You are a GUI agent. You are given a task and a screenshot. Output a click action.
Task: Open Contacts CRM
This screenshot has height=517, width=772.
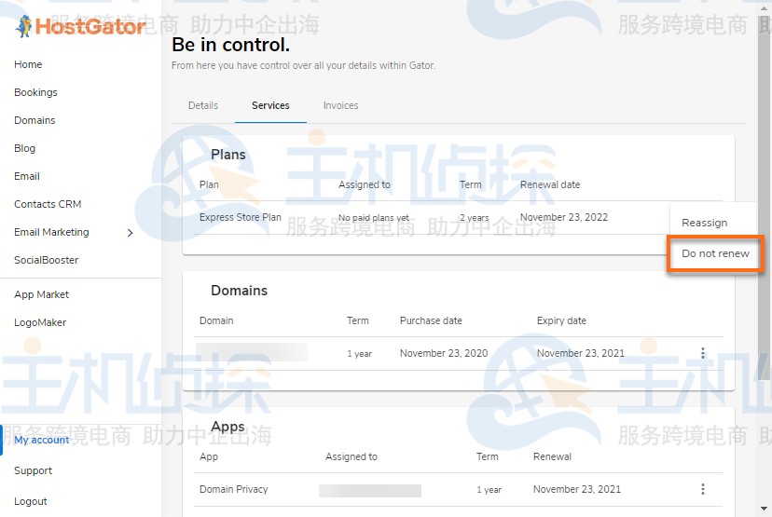48,204
